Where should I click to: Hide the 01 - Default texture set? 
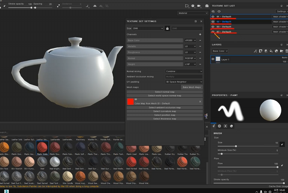(213, 17)
